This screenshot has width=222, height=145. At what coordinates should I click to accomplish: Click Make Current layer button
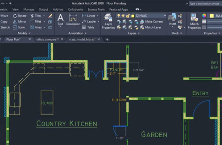click(151, 22)
